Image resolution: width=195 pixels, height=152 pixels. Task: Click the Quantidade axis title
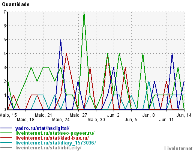16,5
